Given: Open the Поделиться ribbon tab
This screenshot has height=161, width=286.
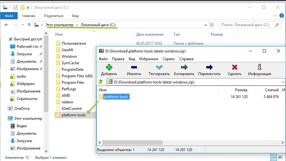Looking at the screenshot, I should (x=54, y=16).
